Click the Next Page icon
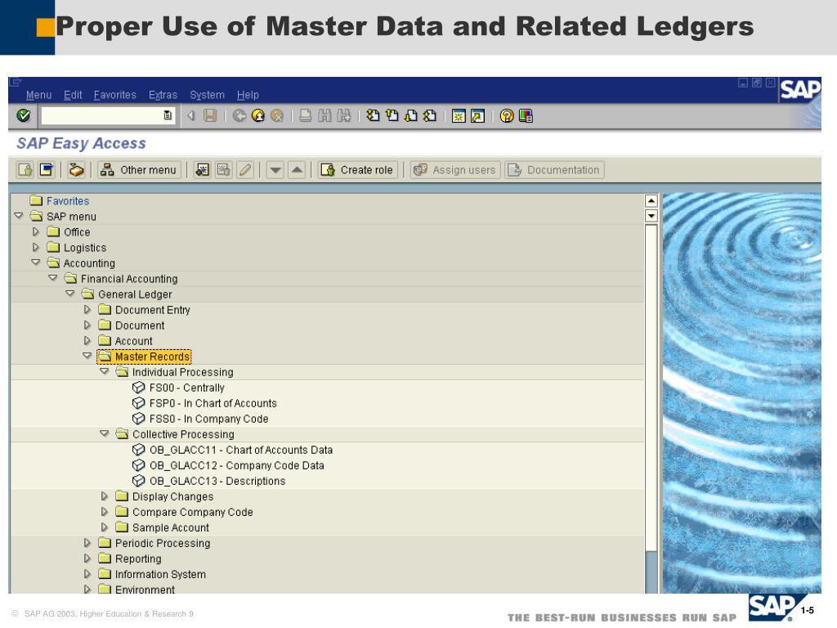837x628 pixels. pyautogui.click(x=411, y=115)
